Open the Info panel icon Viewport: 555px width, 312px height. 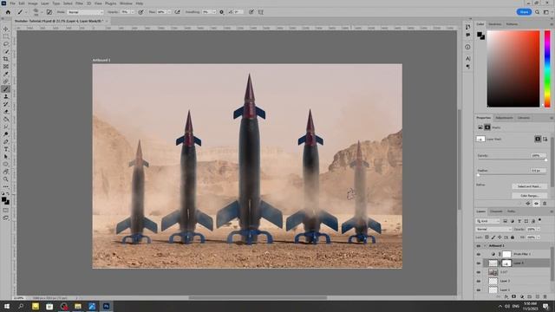point(467,47)
